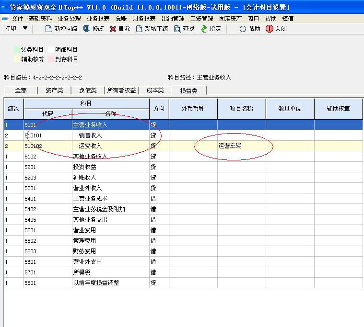364x327 pixels.
Task: Click the 帮助 question mark icon
Action: click(243, 29)
